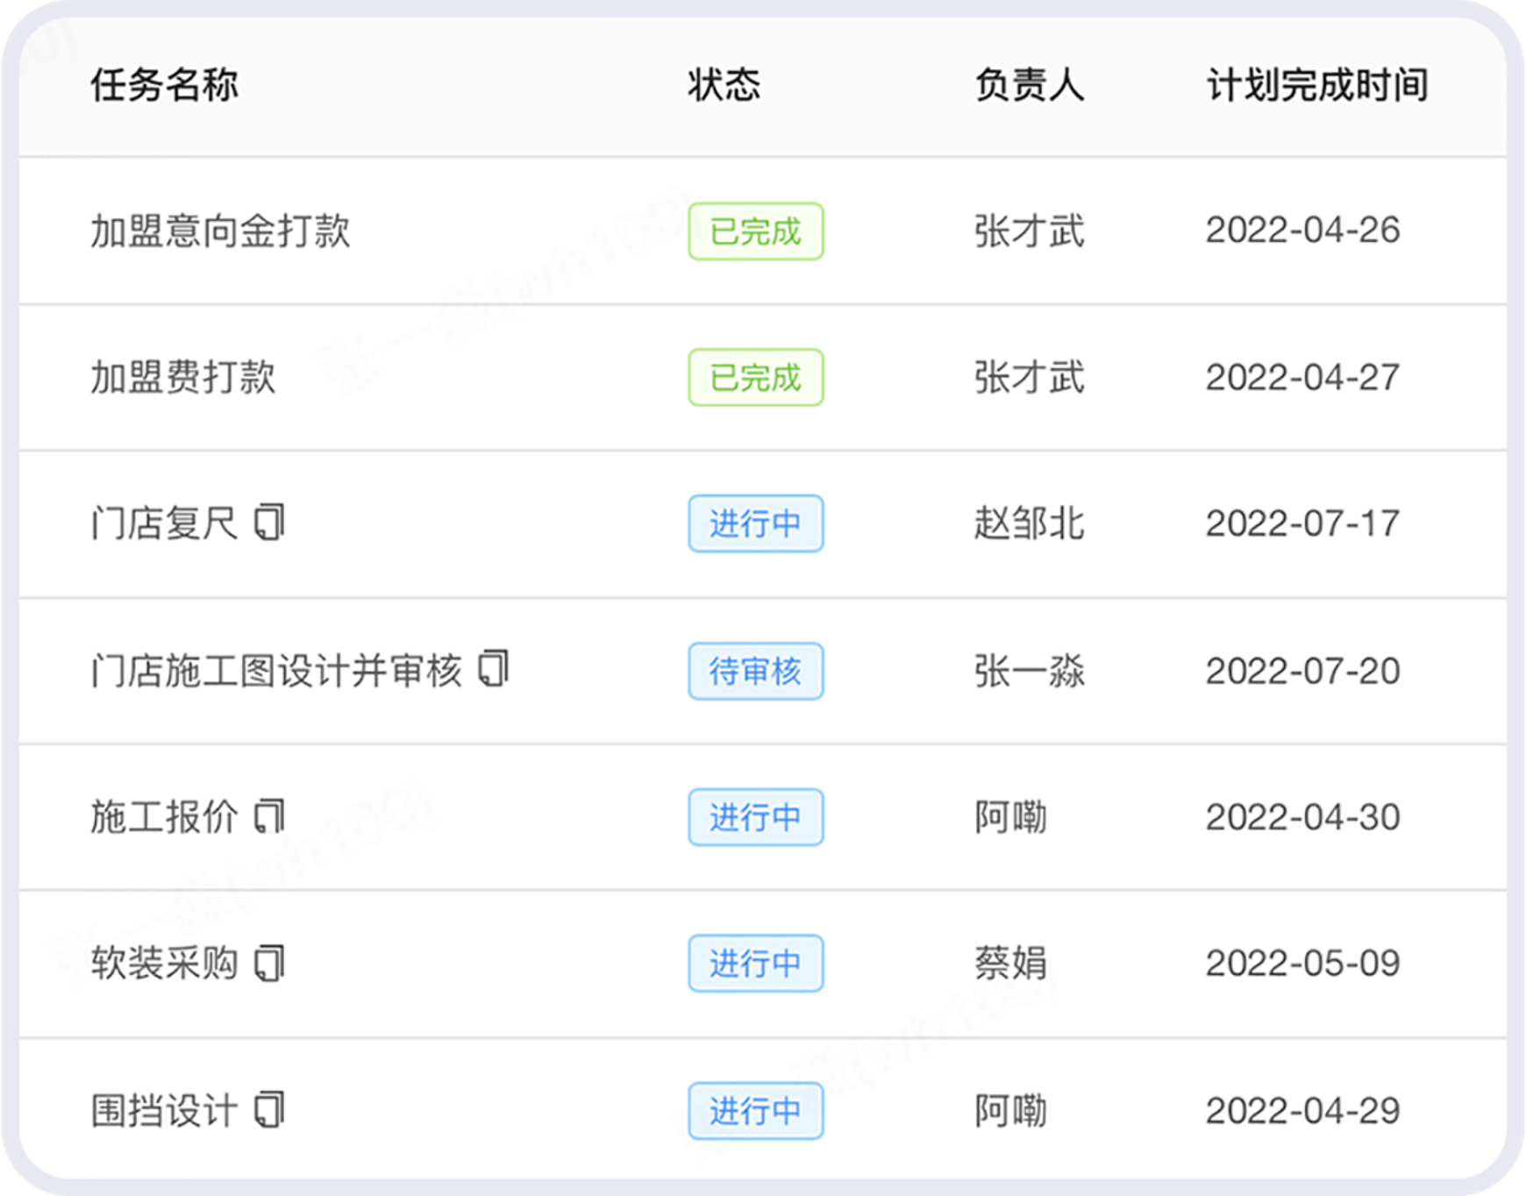Click the 任务名称 column header

(164, 85)
